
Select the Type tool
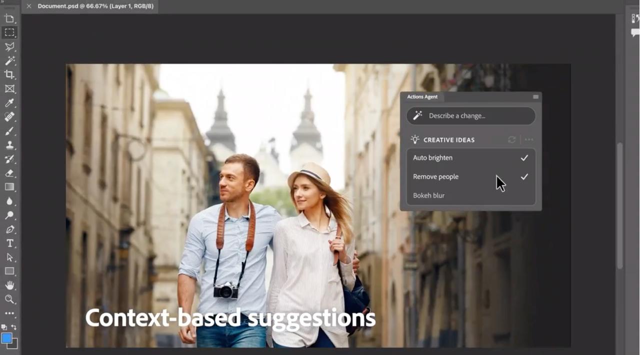(x=9, y=243)
